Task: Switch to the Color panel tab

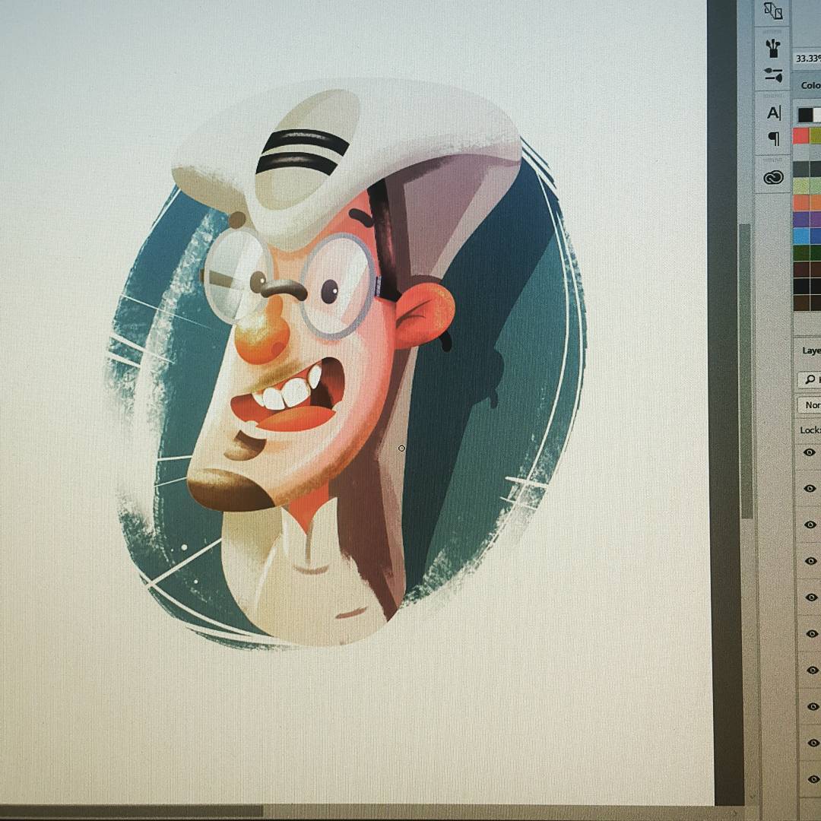Action: pos(810,85)
